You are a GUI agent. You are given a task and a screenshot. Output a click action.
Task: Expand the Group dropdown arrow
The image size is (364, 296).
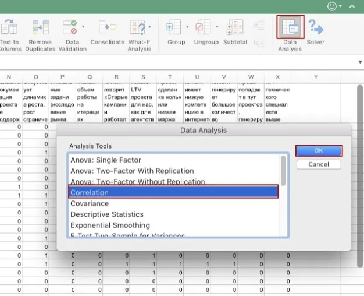pos(187,27)
